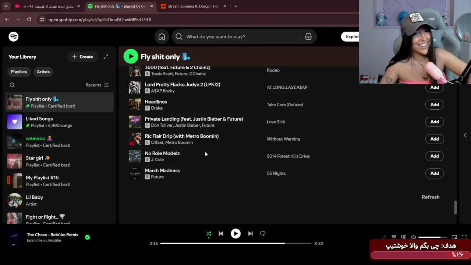Open Connect to a device

(x=404, y=237)
